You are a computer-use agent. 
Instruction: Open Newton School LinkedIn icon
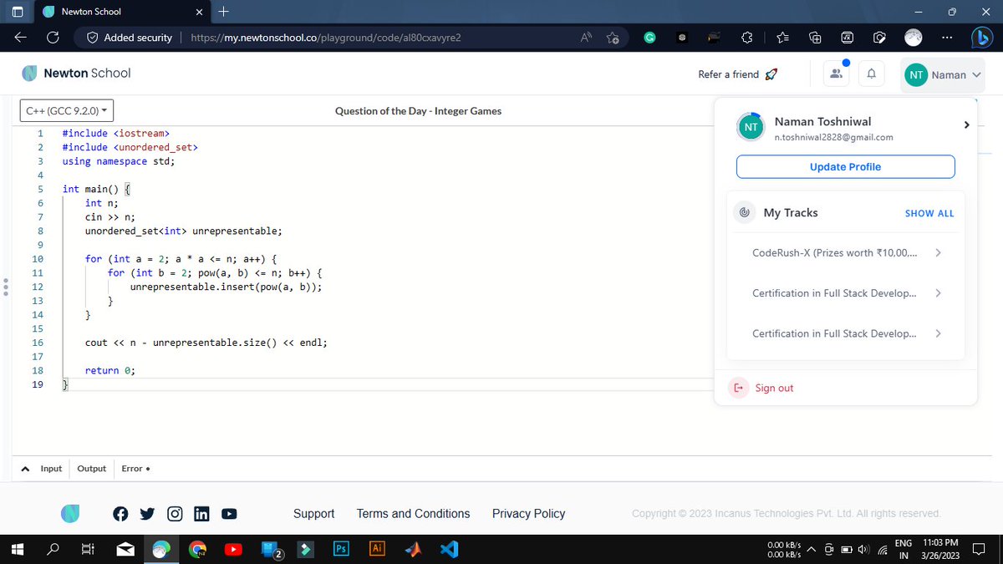(201, 514)
